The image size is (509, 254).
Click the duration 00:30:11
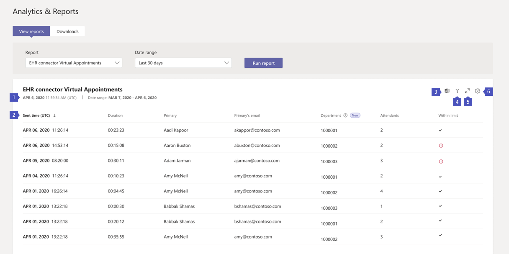(116, 160)
